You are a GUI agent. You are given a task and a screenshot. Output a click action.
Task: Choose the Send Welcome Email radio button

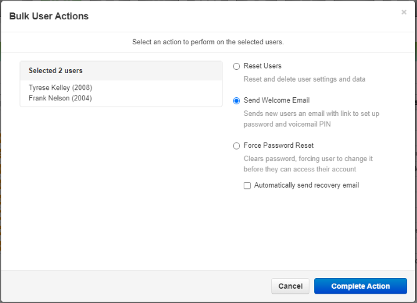[x=236, y=101]
